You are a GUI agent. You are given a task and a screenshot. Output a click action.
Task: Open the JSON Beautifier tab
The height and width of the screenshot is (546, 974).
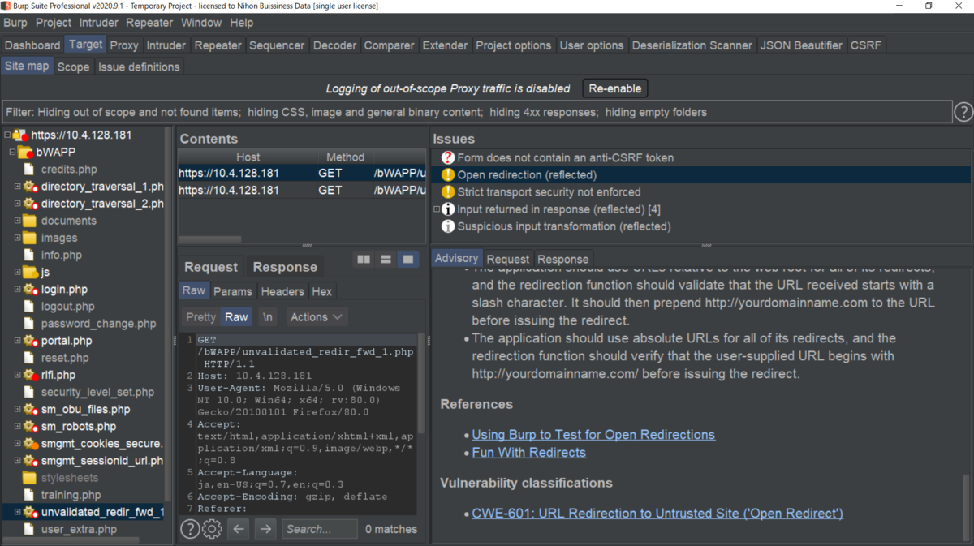tap(801, 45)
